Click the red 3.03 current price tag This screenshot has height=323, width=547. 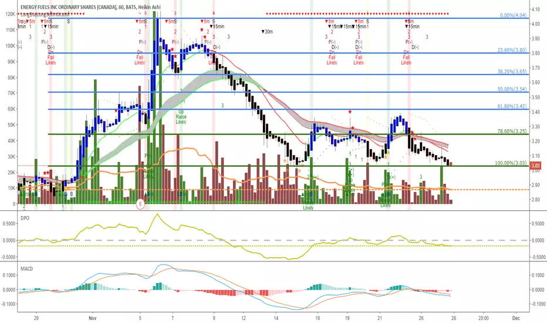click(x=535, y=166)
